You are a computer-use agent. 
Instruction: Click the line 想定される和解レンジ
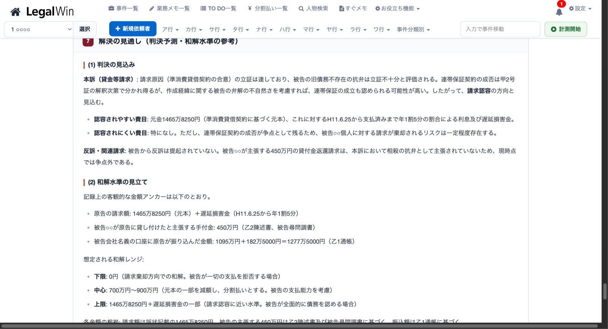tap(114, 259)
